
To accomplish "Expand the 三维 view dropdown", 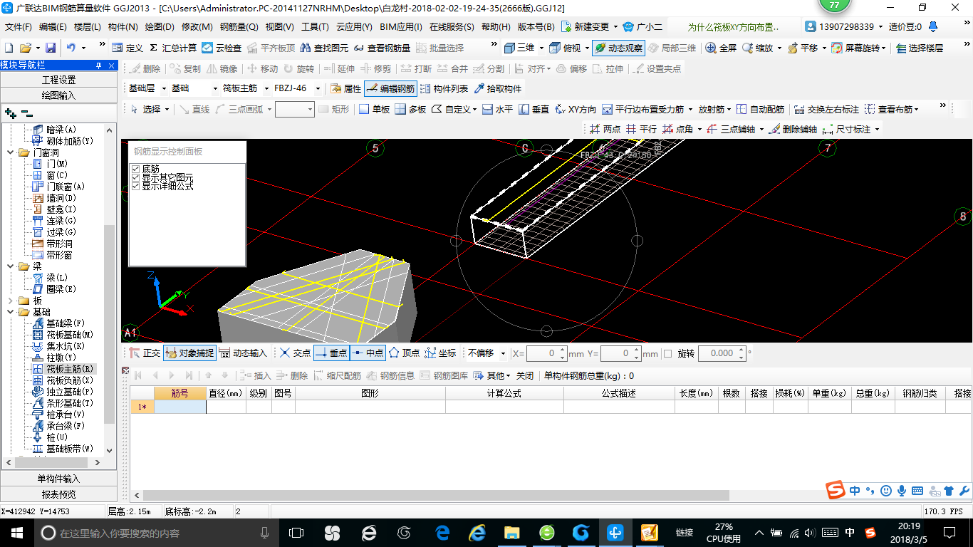I will coord(541,48).
